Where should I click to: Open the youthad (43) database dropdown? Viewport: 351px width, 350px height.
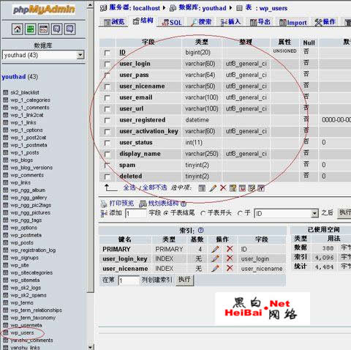43,55
